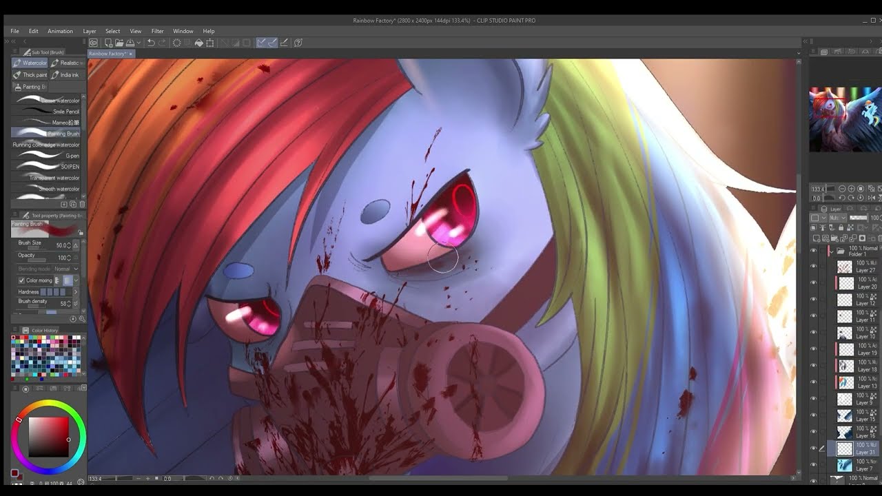Click the Opacity slider in Tool property
This screenshot has height=496, width=882.
click(37, 262)
